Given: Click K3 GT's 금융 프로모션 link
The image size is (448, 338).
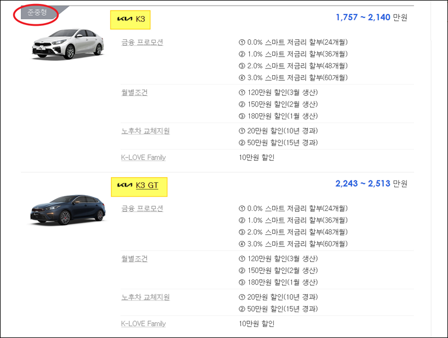Looking at the screenshot, I should [142, 209].
